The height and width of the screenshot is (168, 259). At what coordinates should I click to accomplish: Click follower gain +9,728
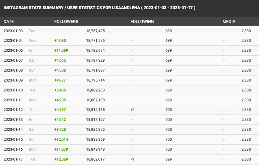coord(60,129)
